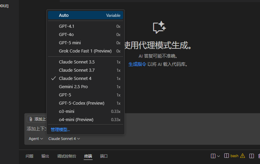Select GPT-5 mini model
The width and height of the screenshot is (260, 164).
coord(85,43)
